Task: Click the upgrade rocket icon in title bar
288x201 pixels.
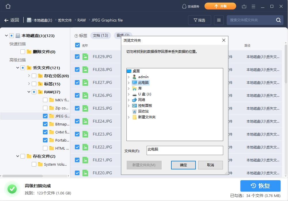Action: pyautogui.click(x=220, y=6)
